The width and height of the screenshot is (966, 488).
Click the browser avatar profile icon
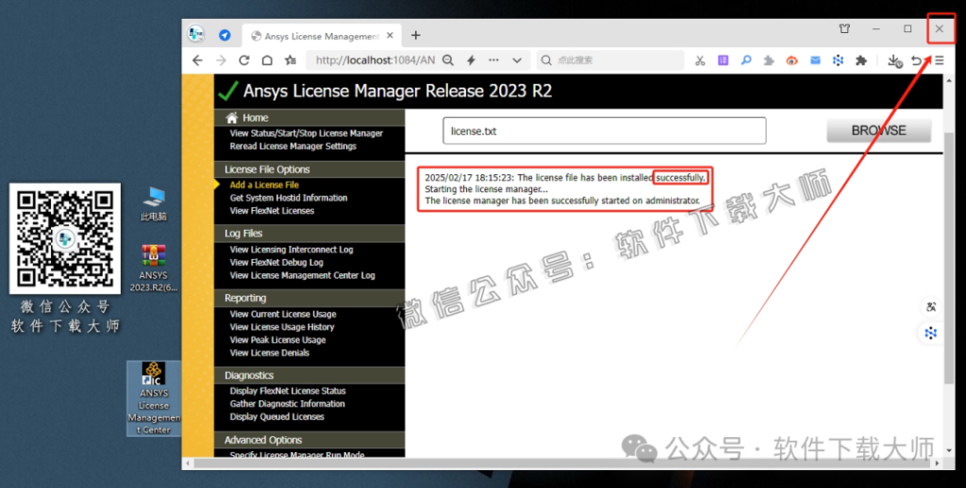196,34
